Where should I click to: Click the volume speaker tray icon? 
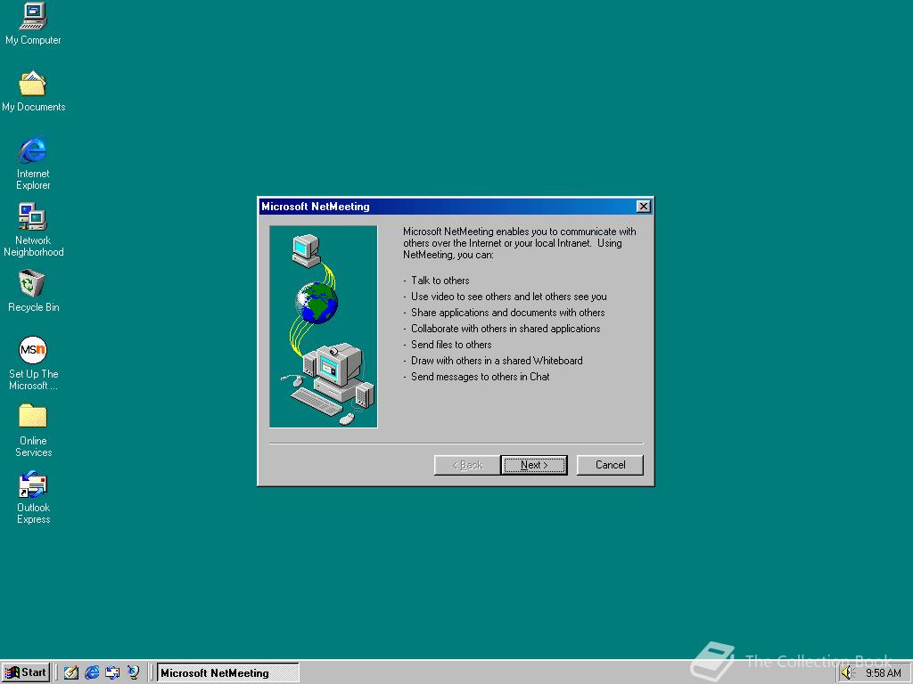pyautogui.click(x=847, y=673)
